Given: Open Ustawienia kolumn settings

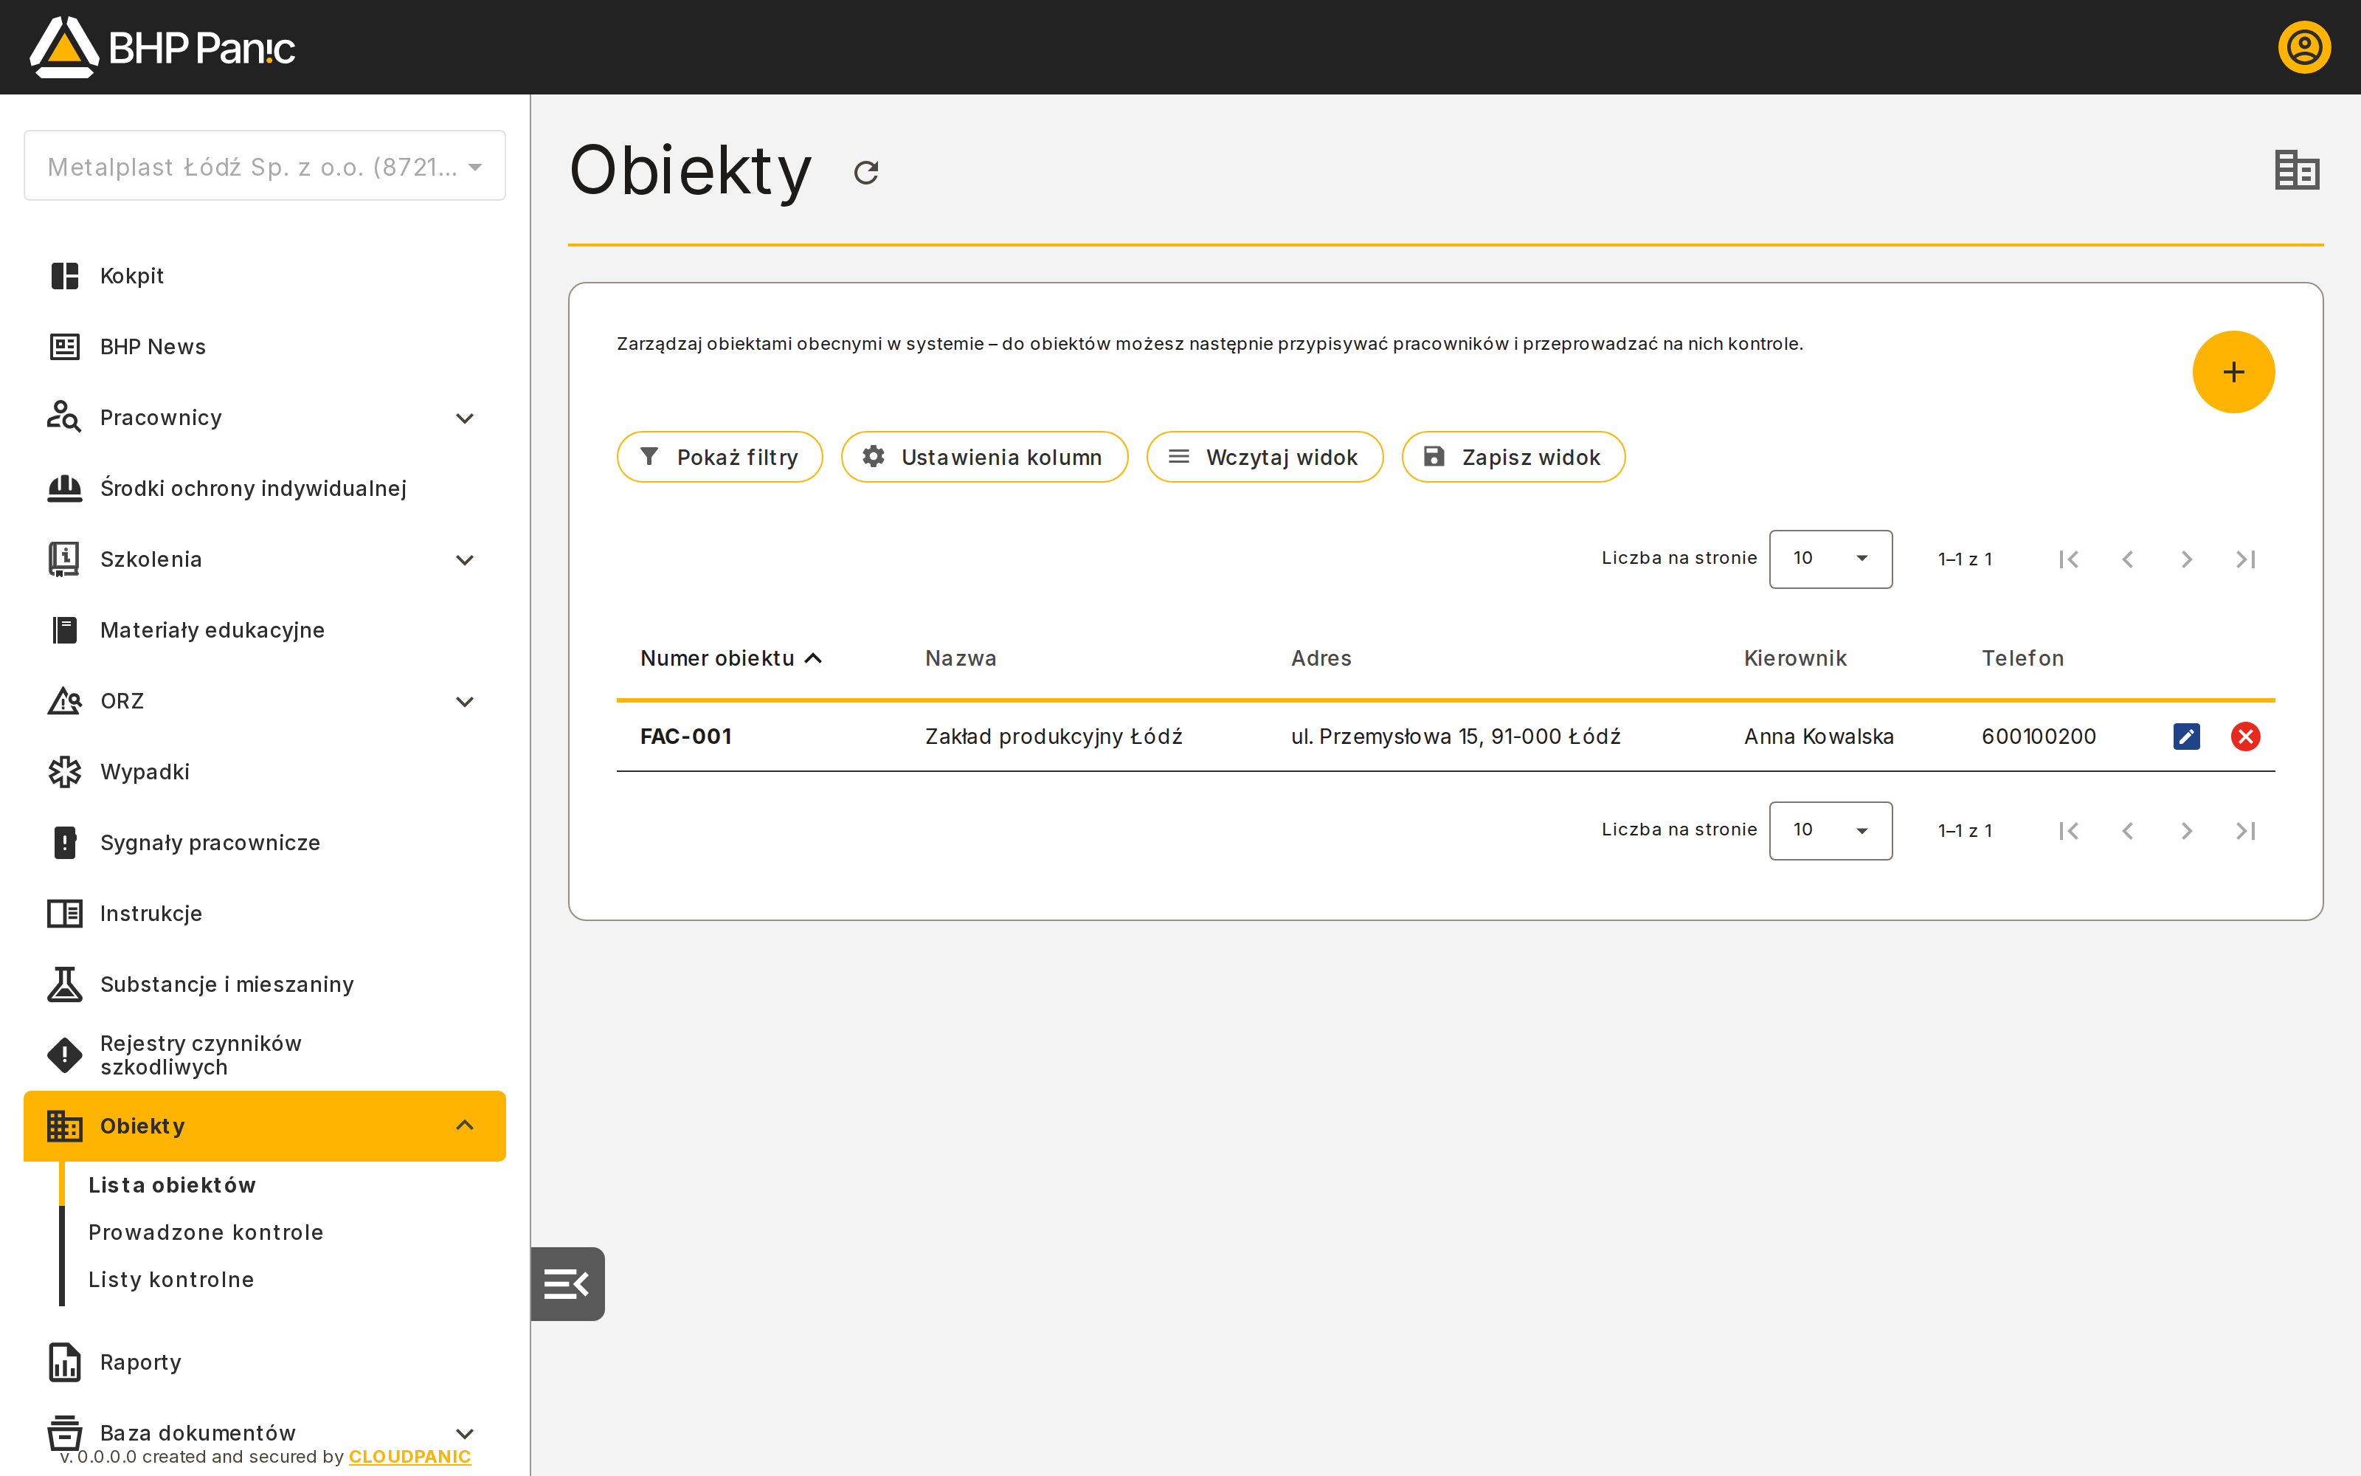Looking at the screenshot, I should 984,457.
